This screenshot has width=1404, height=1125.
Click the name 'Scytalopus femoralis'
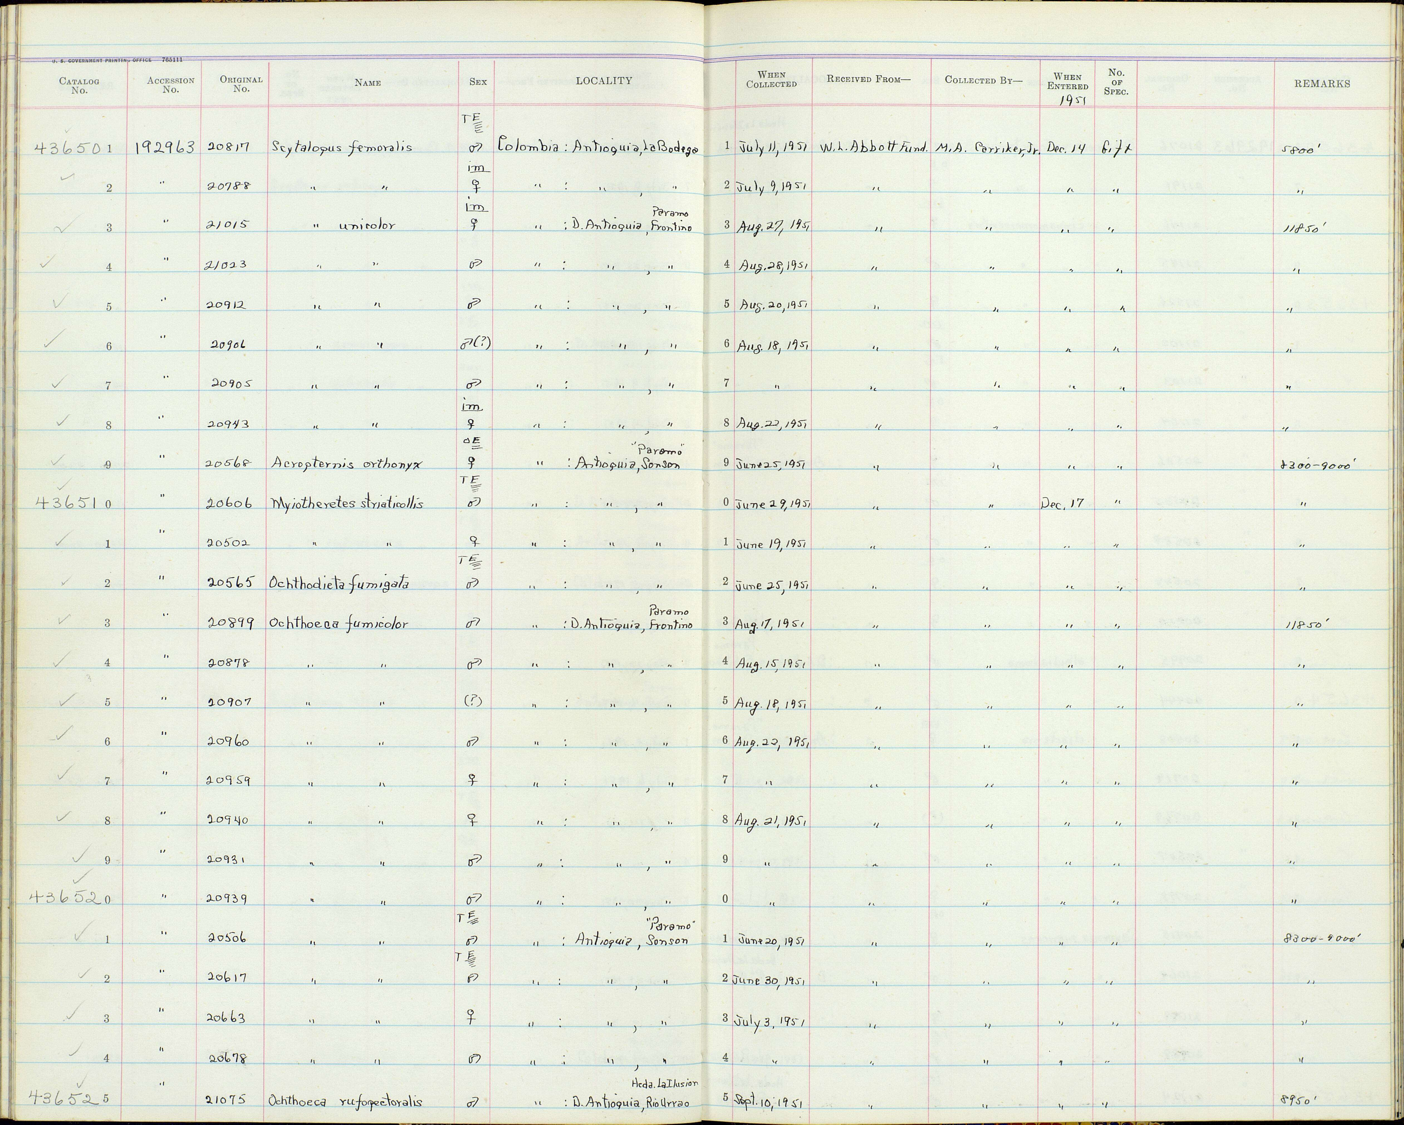(342, 148)
